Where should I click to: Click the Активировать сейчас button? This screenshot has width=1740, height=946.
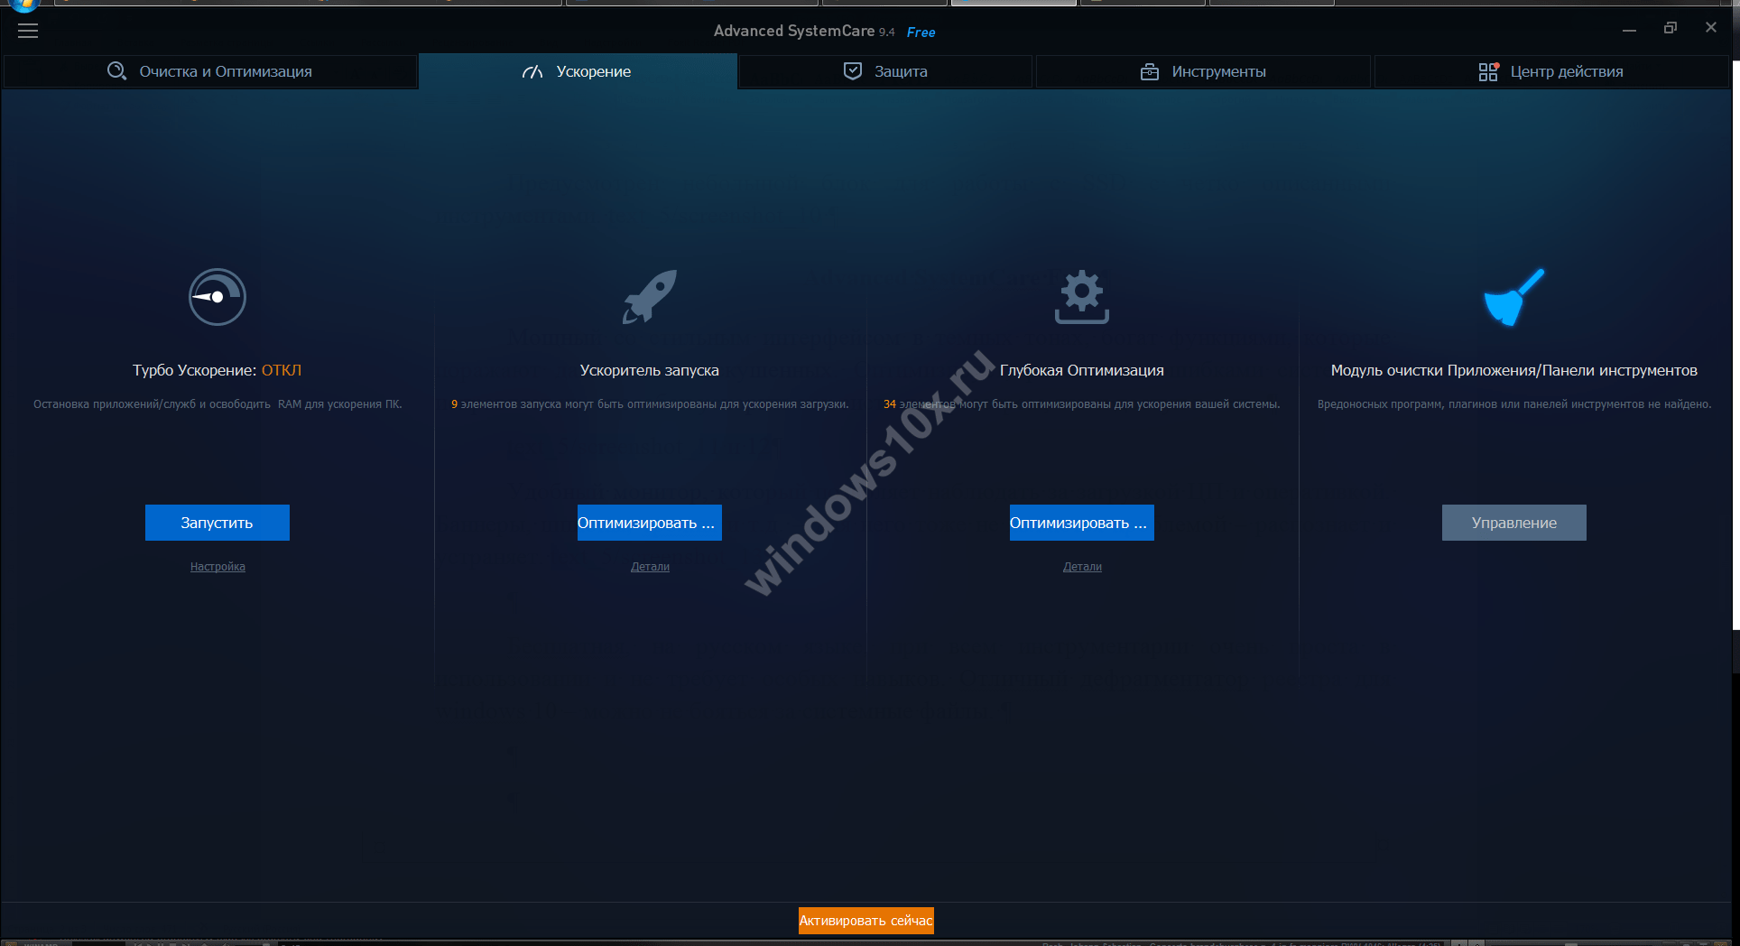866,921
